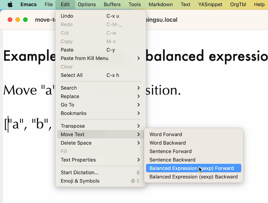Image resolution: width=268 pixels, height=203 pixels.
Task: Open the YASnippet menu
Action: tap(210, 4)
